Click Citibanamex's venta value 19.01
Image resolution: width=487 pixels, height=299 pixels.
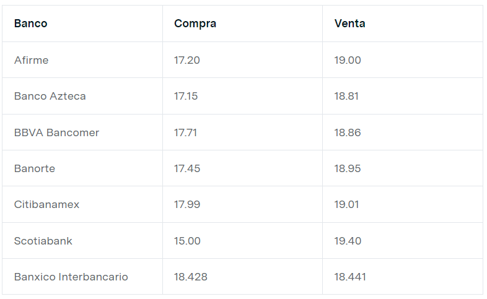click(346, 205)
